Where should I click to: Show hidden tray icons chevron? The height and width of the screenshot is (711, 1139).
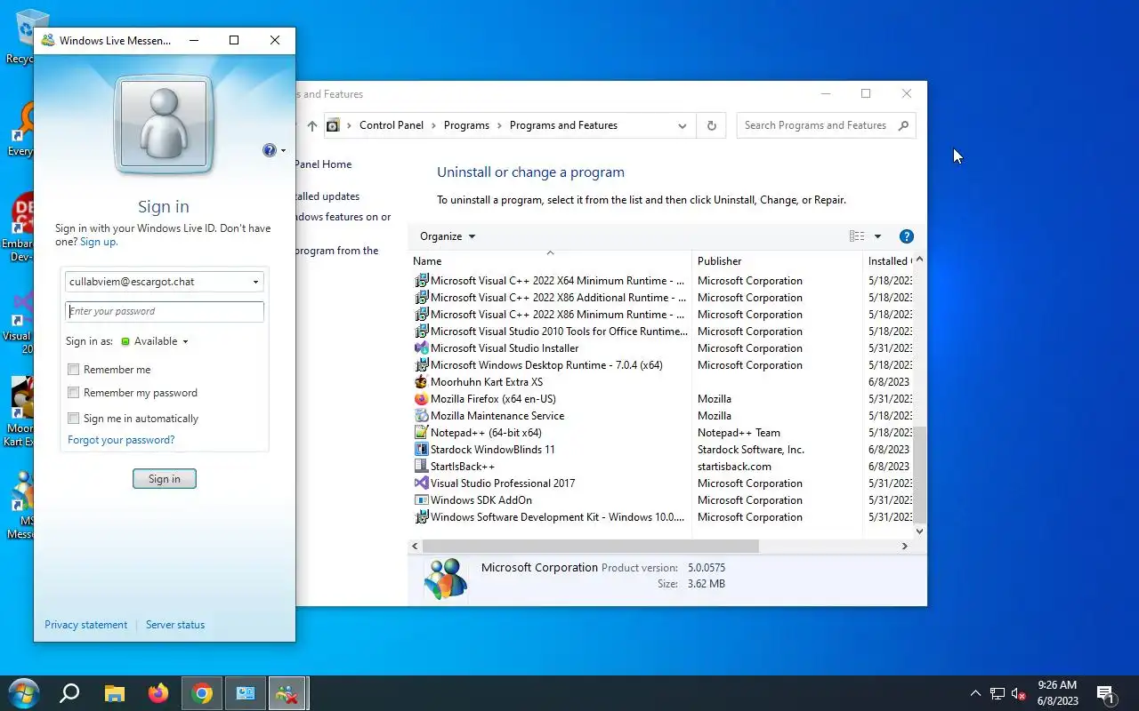tap(975, 693)
